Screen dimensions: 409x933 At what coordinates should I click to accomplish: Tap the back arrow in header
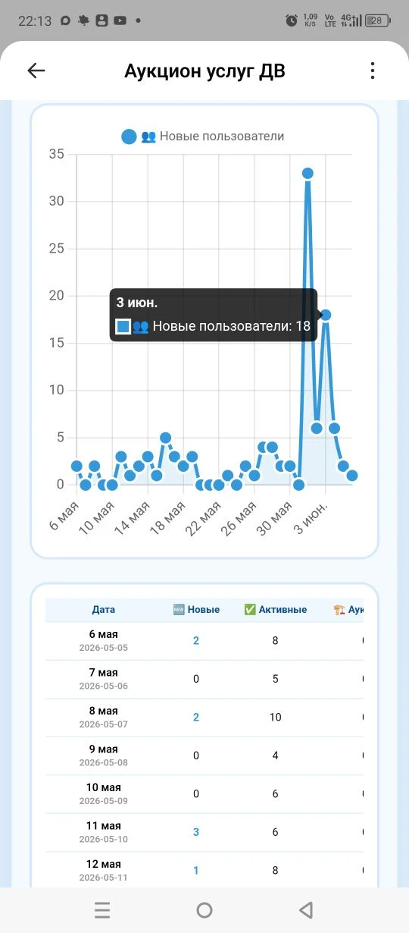click(x=36, y=71)
